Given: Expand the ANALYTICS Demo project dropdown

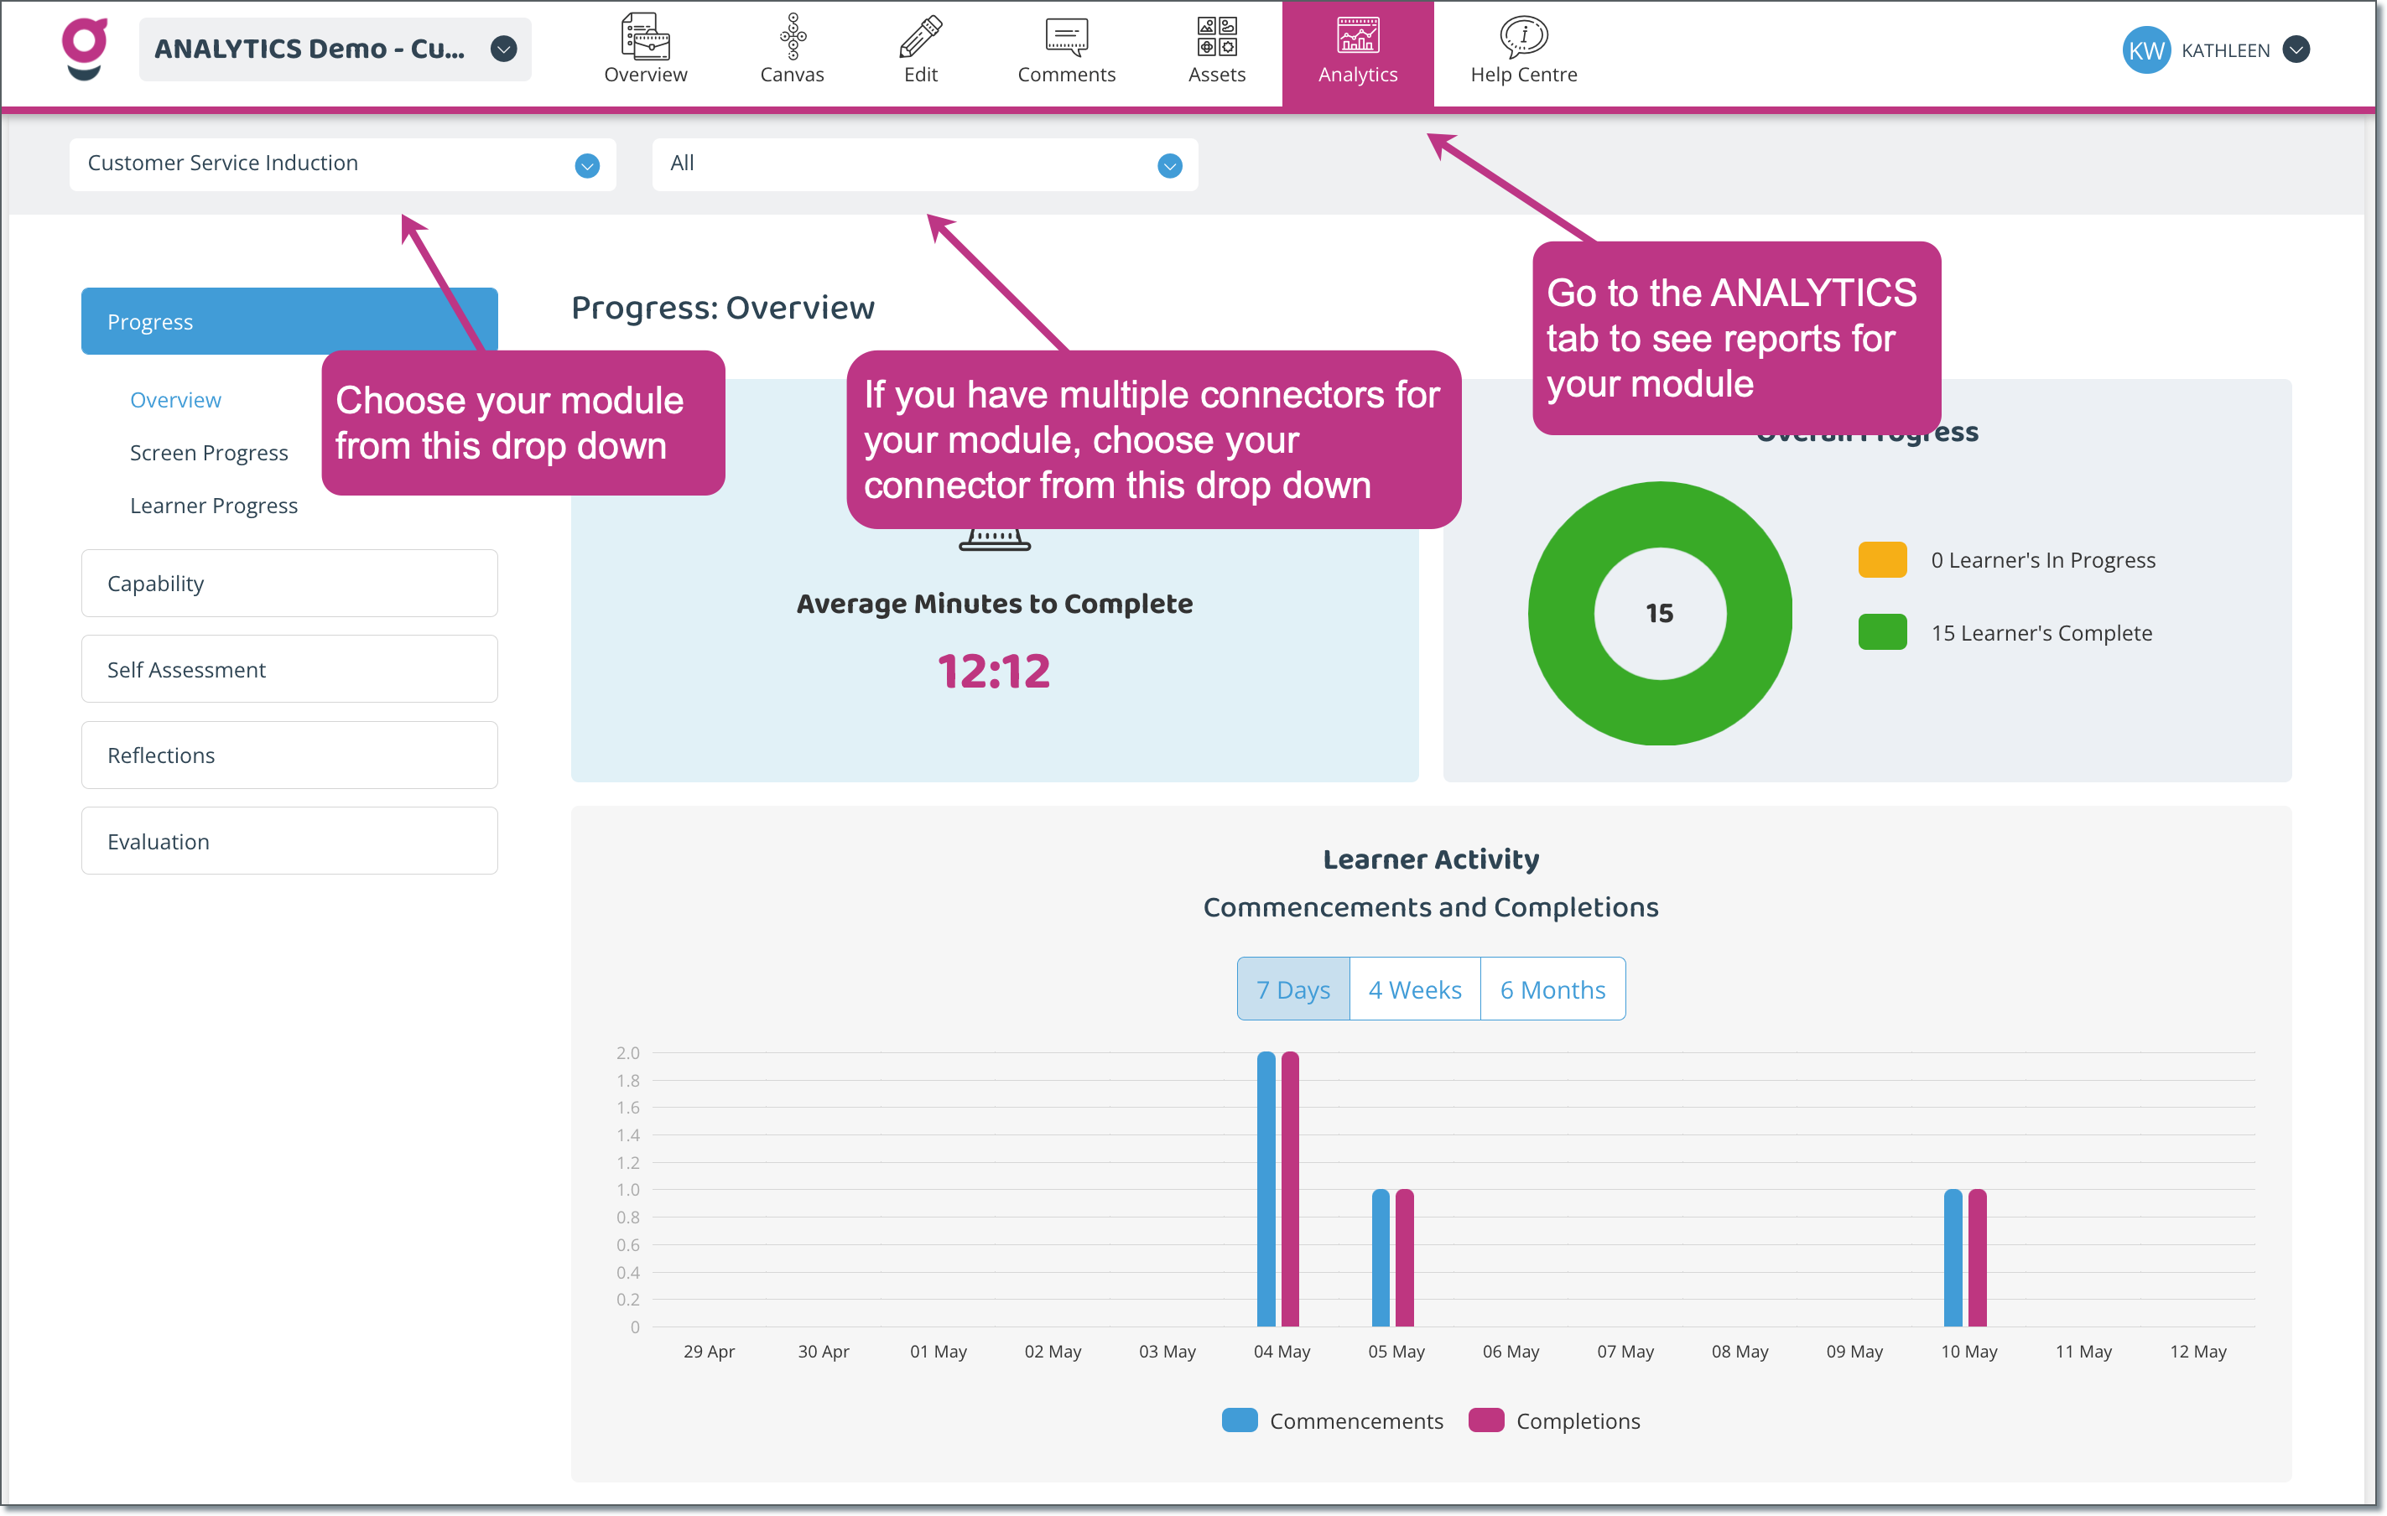Looking at the screenshot, I should (503, 49).
